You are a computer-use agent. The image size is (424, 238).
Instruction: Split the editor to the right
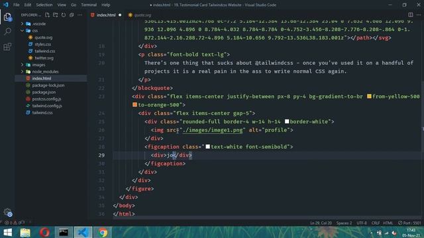point(411,15)
